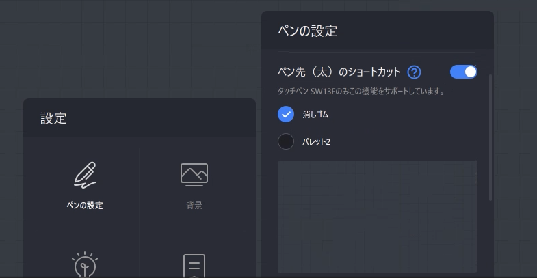The image size is (537, 278).
Task: Toggle the thick pen tip shortcut switch
Action: [x=463, y=72]
